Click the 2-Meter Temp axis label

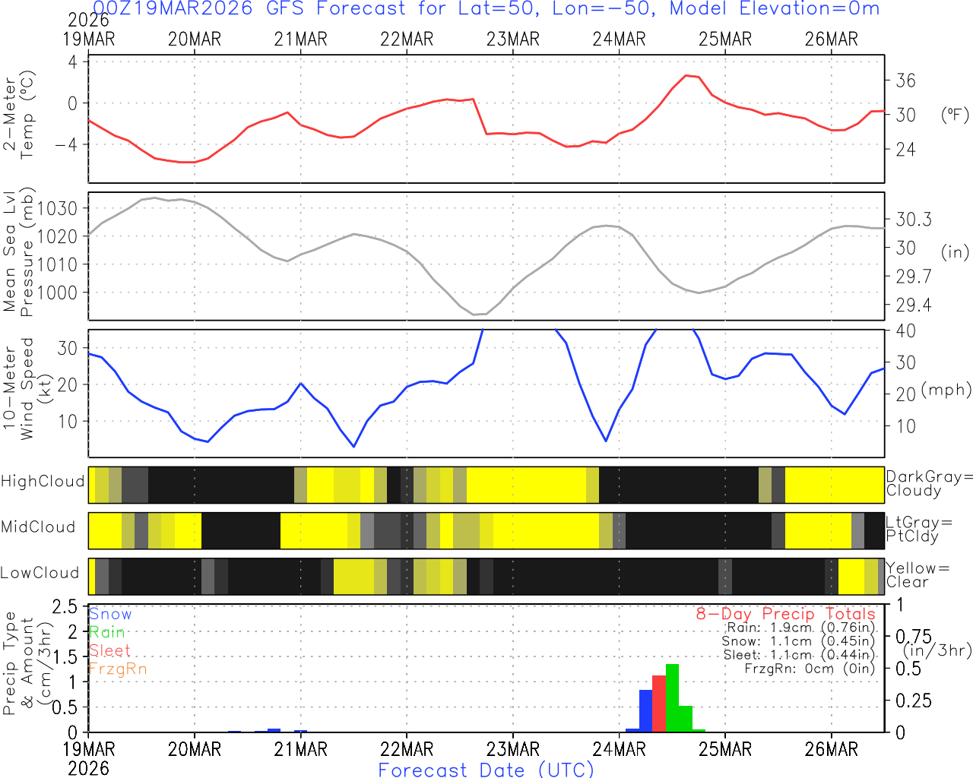pos(19,118)
